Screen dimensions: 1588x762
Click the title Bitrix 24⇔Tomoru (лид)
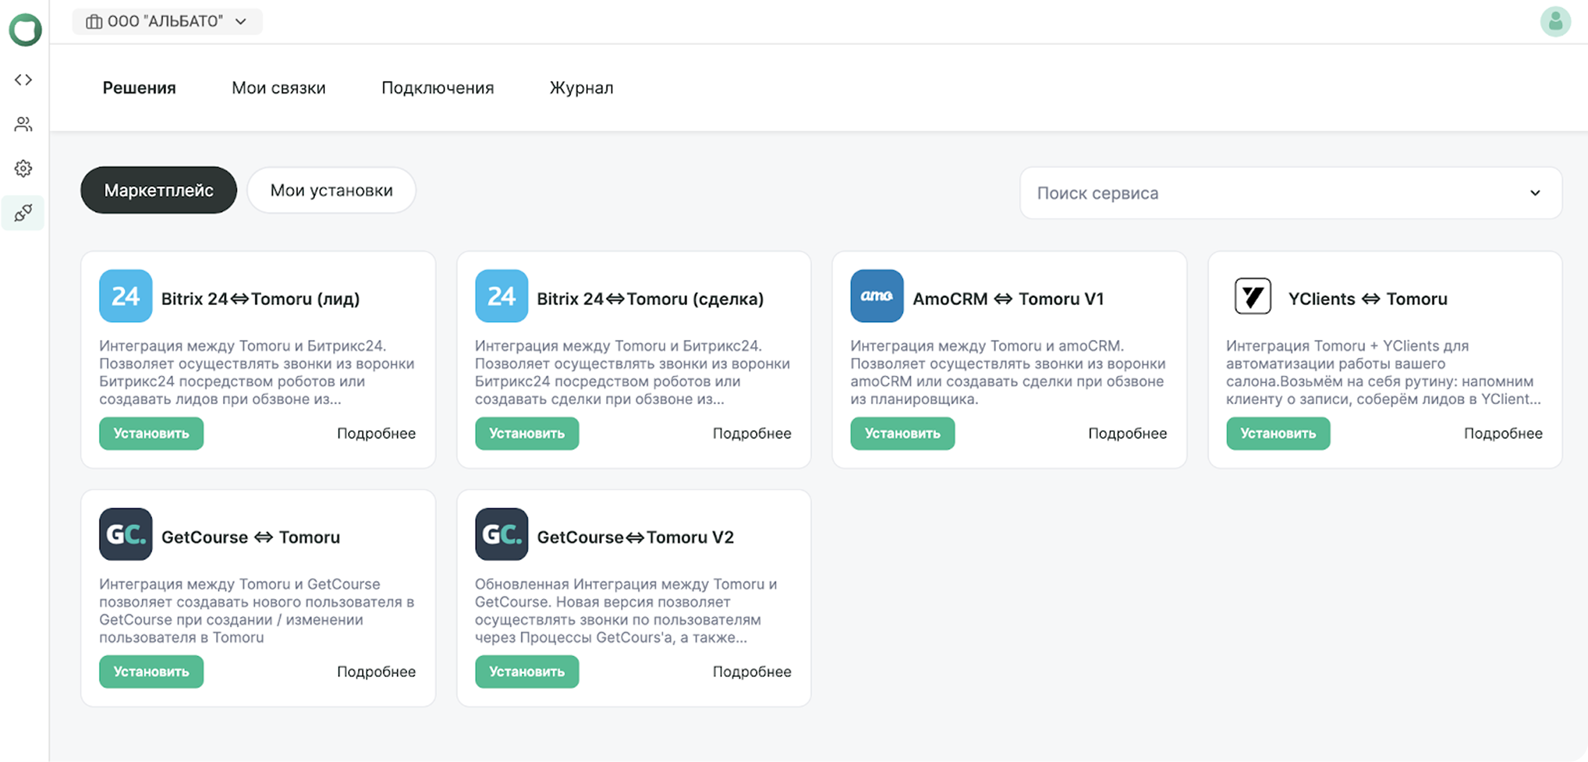point(260,299)
